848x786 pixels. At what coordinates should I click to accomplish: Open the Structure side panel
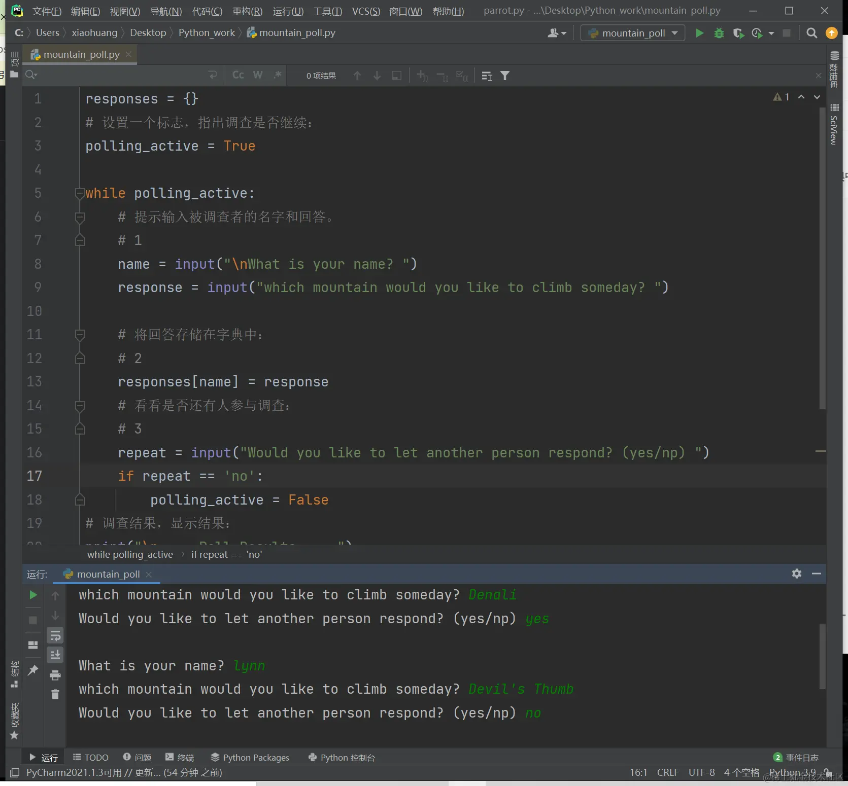tap(15, 674)
